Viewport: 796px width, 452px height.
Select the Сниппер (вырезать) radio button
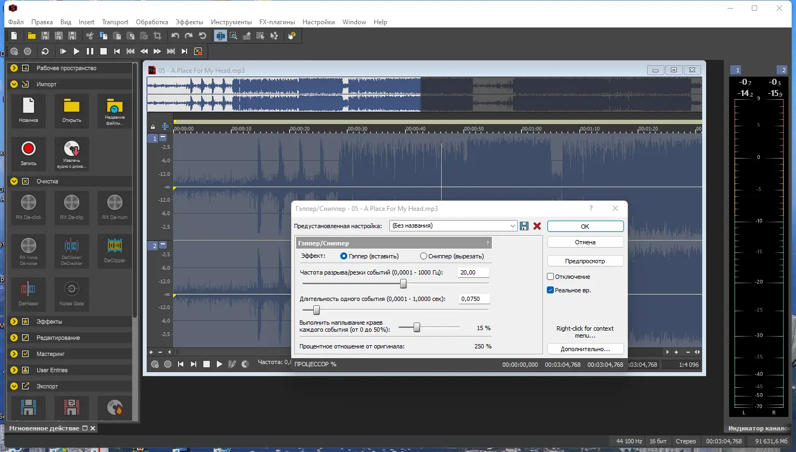coord(423,256)
